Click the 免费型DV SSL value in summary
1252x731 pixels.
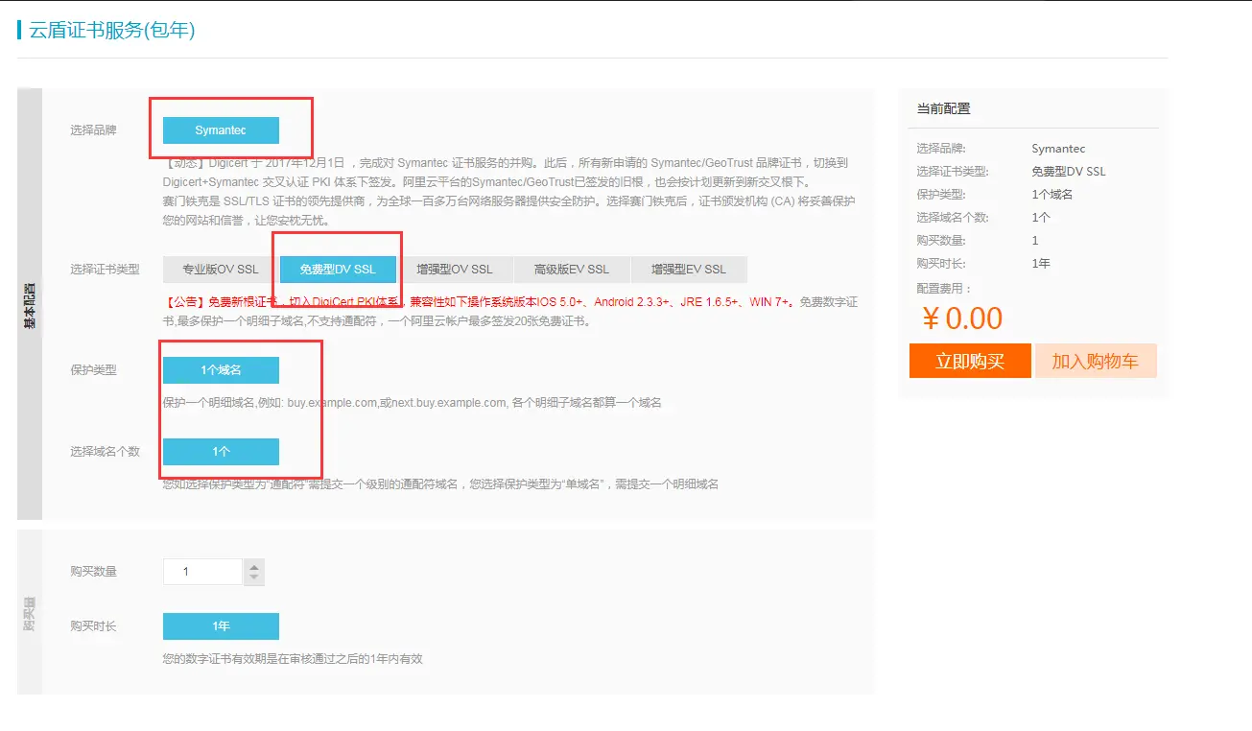[1069, 172]
